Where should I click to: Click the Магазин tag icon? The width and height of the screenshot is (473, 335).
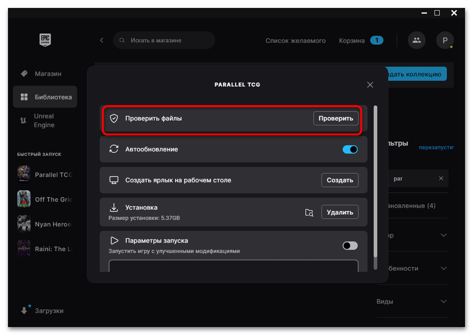[x=24, y=74]
